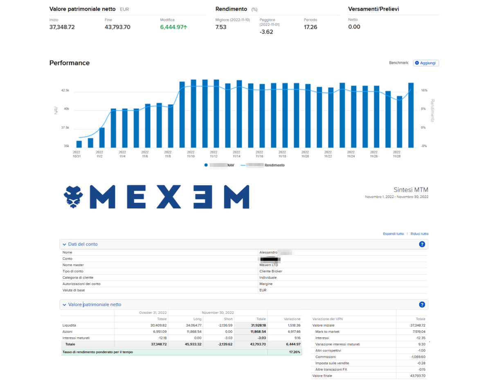Click the Riduci tutto link
This screenshot has width=483, height=381.
point(419,234)
